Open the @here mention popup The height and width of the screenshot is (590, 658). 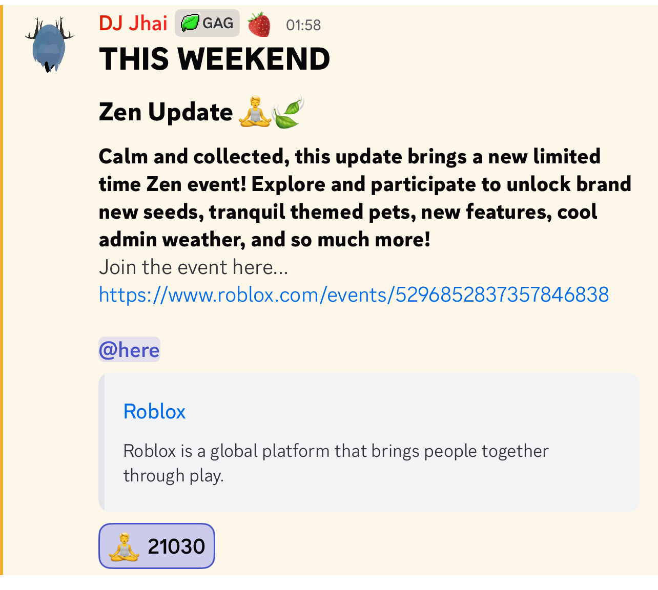coord(129,350)
